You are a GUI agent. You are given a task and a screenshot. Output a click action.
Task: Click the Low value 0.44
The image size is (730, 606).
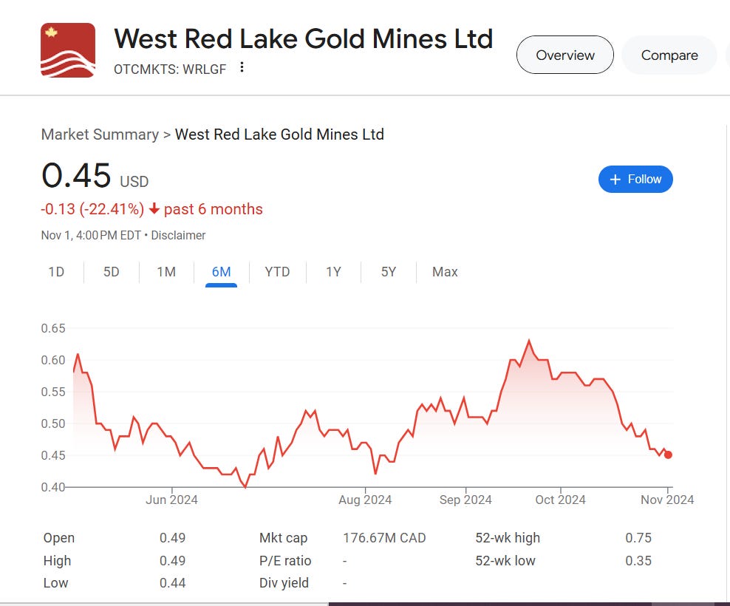[173, 582]
